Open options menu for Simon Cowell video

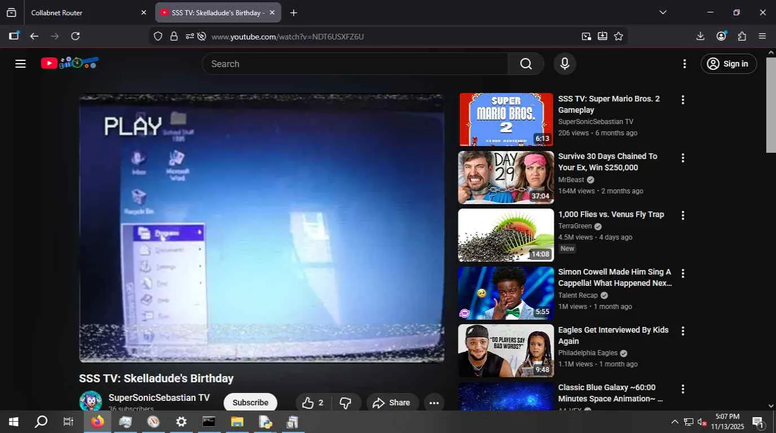(682, 273)
